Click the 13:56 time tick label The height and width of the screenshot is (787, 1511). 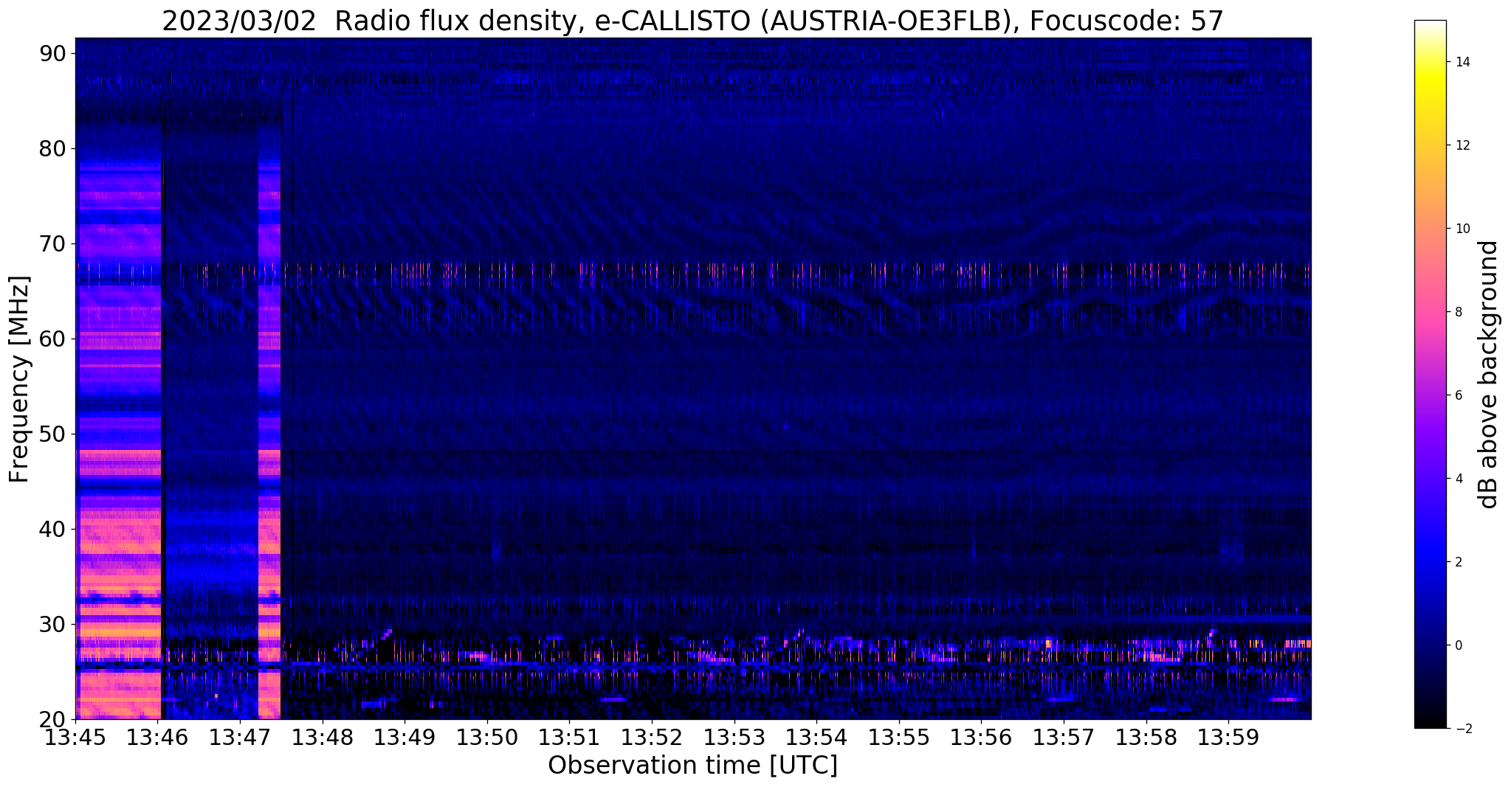pyautogui.click(x=981, y=737)
